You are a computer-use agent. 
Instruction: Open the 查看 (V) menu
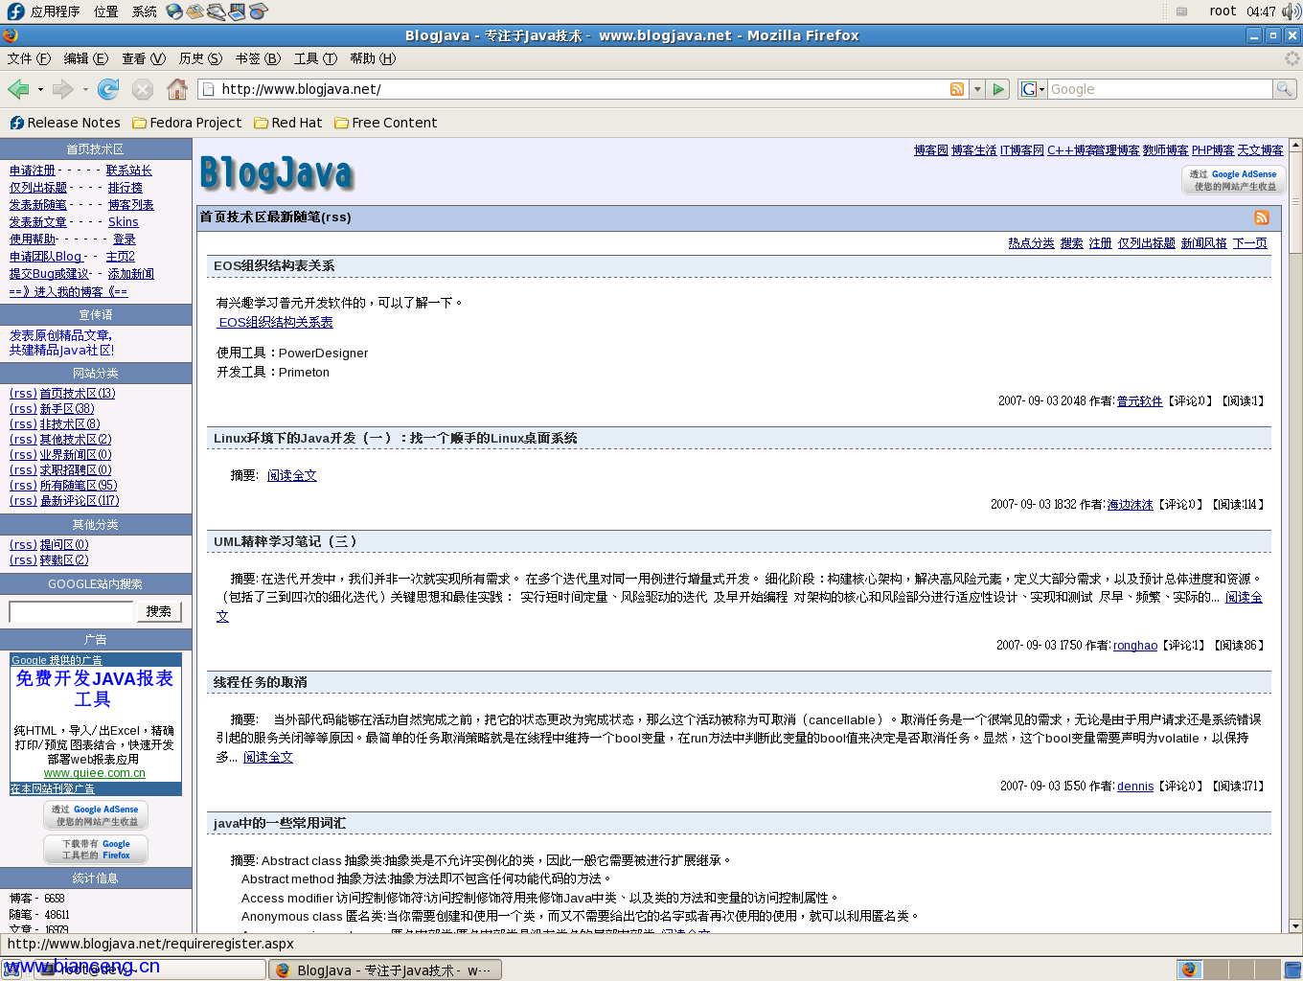(x=144, y=58)
